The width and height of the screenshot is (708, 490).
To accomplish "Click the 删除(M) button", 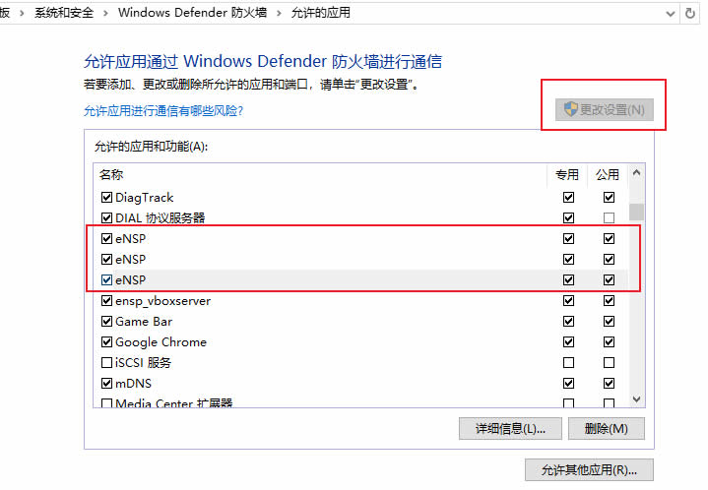I will pyautogui.click(x=606, y=428).
